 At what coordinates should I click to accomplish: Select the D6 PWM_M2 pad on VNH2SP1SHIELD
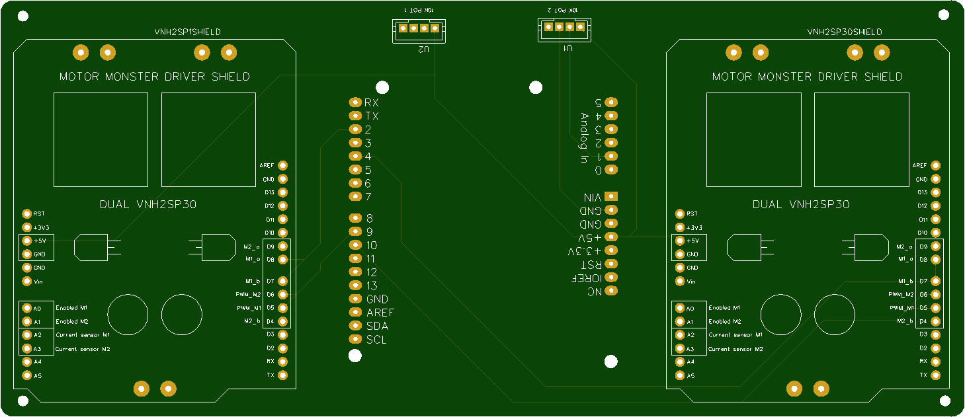(x=283, y=294)
